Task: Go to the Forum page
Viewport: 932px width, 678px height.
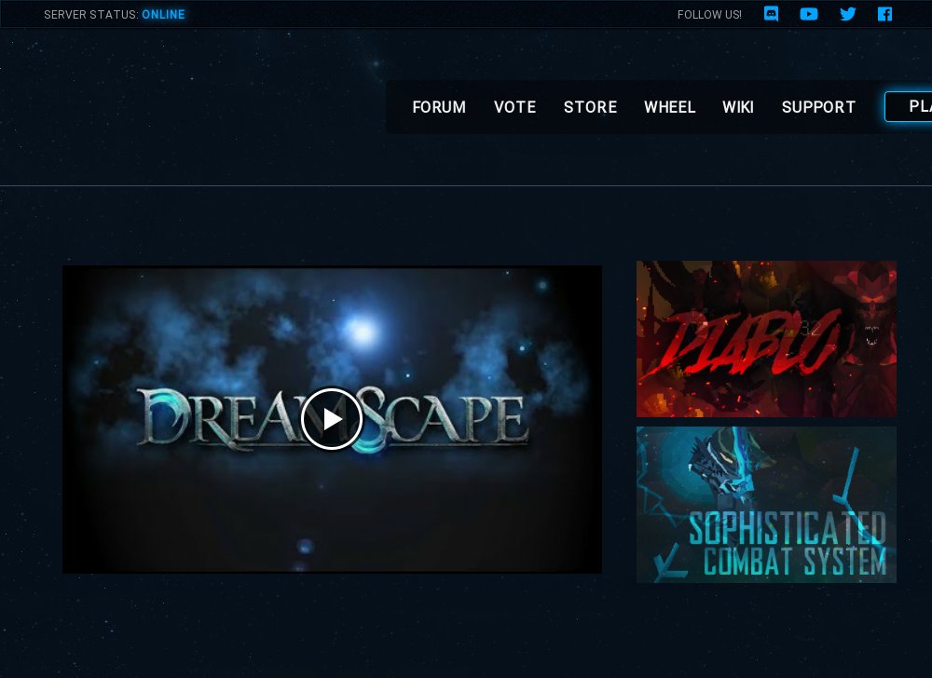Action: tap(439, 107)
